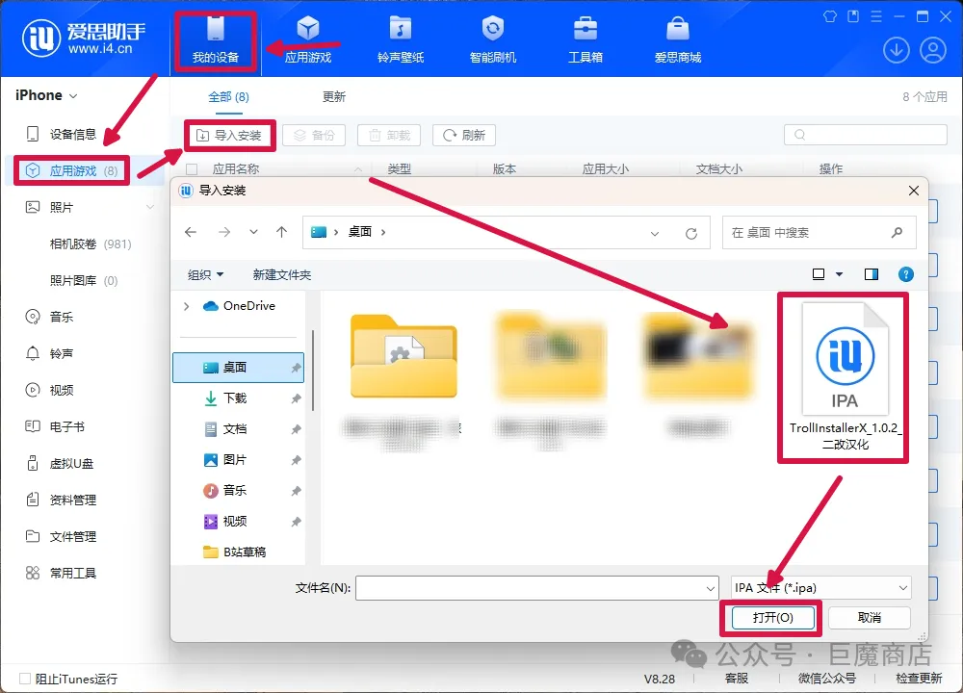The width and height of the screenshot is (963, 693).
Task: Select the folder with the gear document
Action: coord(403,356)
